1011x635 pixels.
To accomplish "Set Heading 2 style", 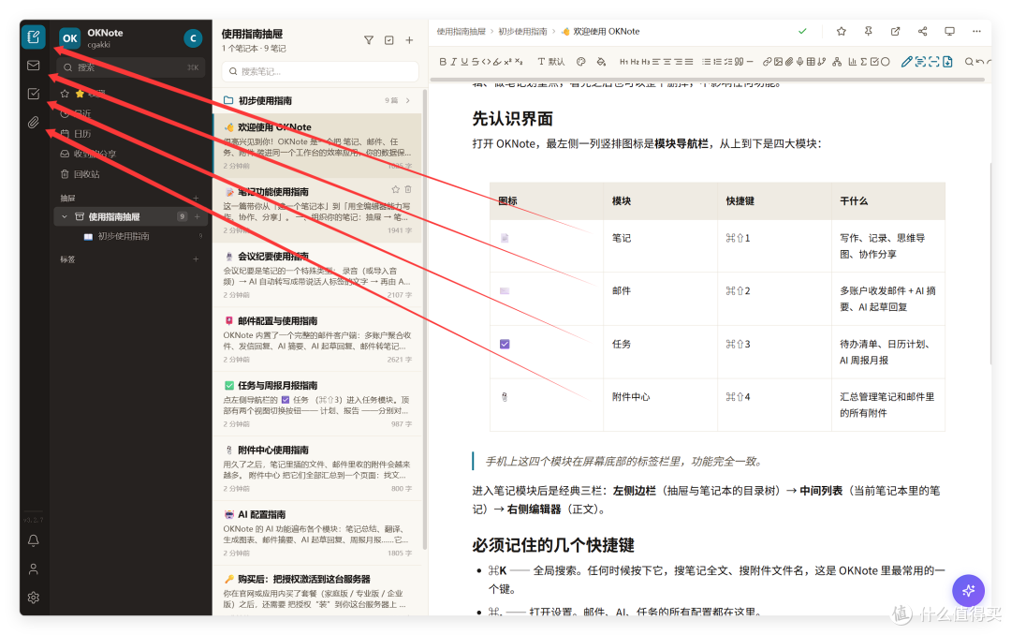I will pos(635,62).
